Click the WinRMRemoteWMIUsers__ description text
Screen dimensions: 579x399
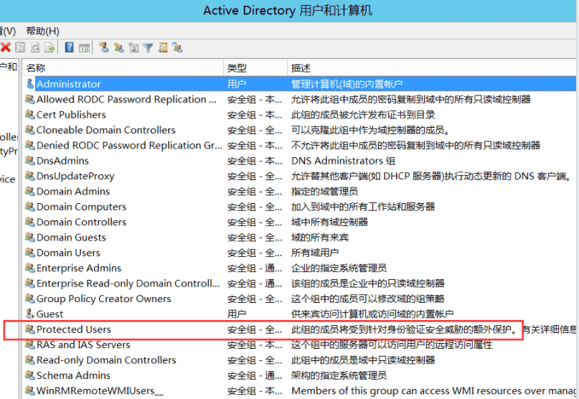(x=433, y=391)
